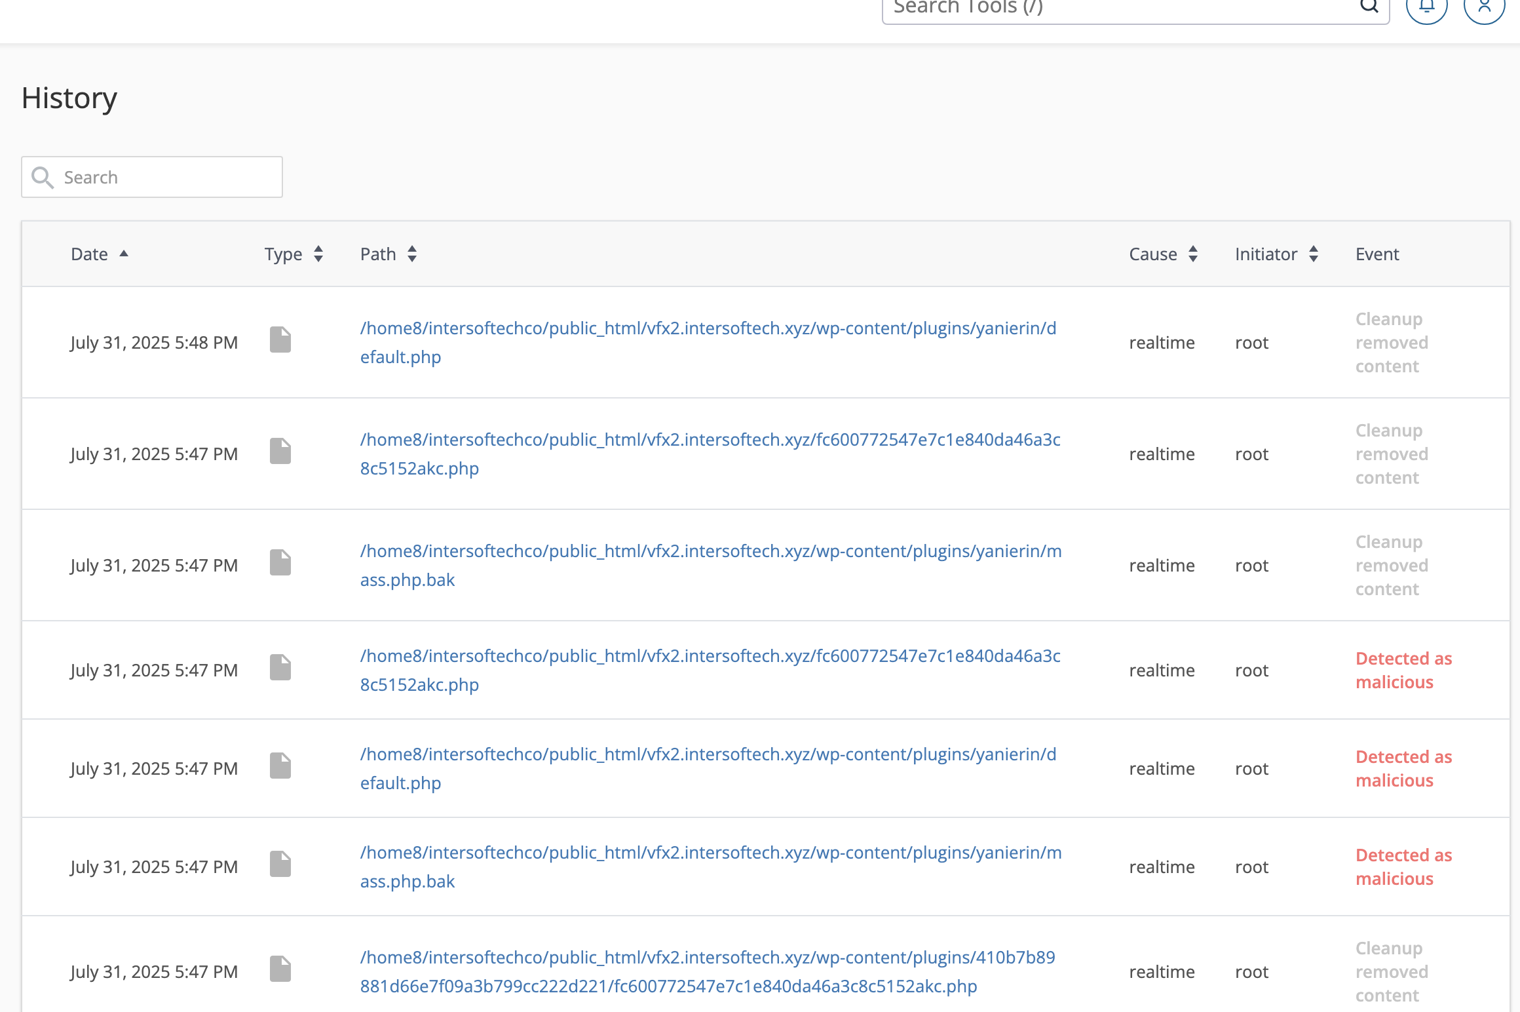Open the user account icon

tap(1484, 7)
